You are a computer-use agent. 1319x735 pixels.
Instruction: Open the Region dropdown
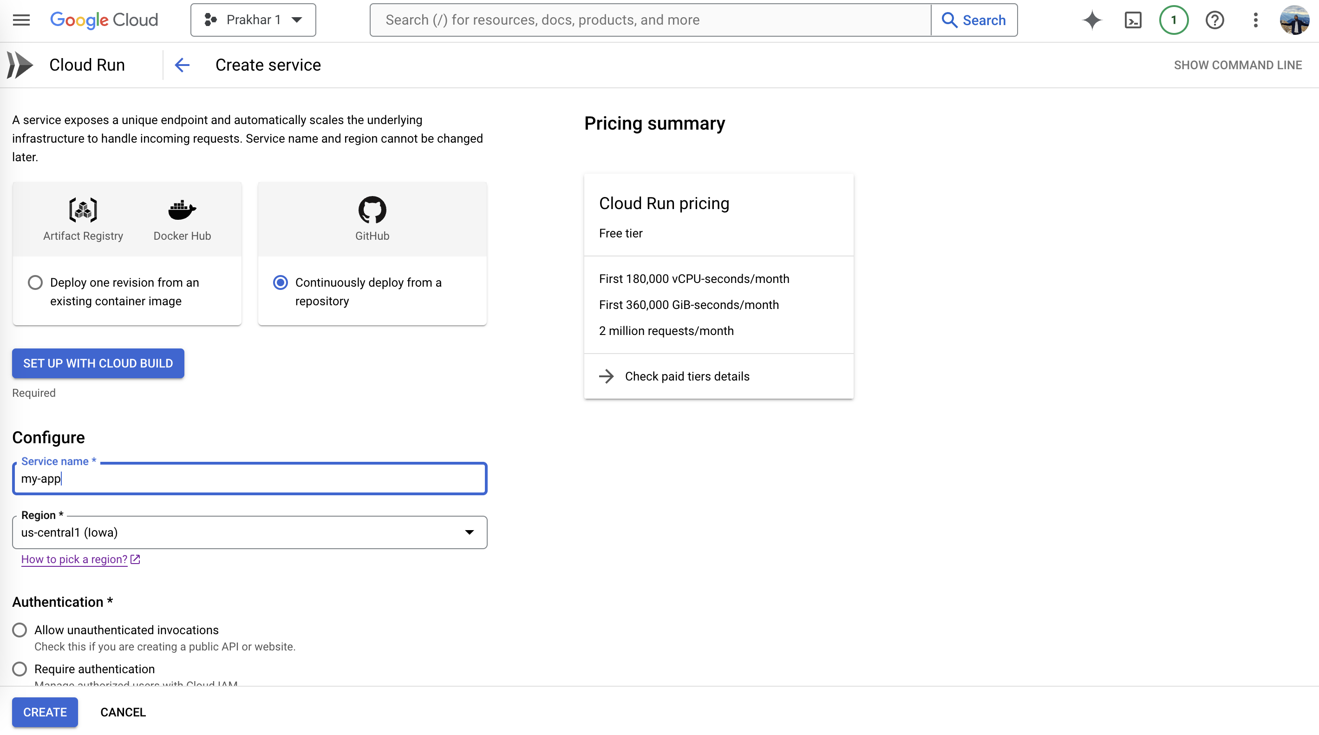pyautogui.click(x=469, y=532)
